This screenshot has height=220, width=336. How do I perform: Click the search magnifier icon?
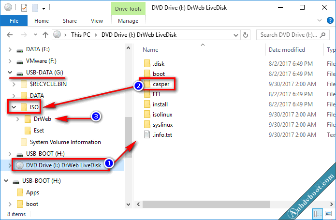point(323,35)
